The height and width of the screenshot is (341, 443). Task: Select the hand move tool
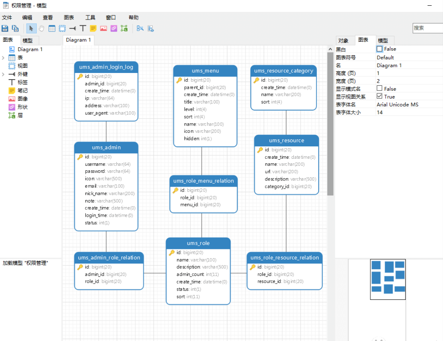tap(42, 28)
